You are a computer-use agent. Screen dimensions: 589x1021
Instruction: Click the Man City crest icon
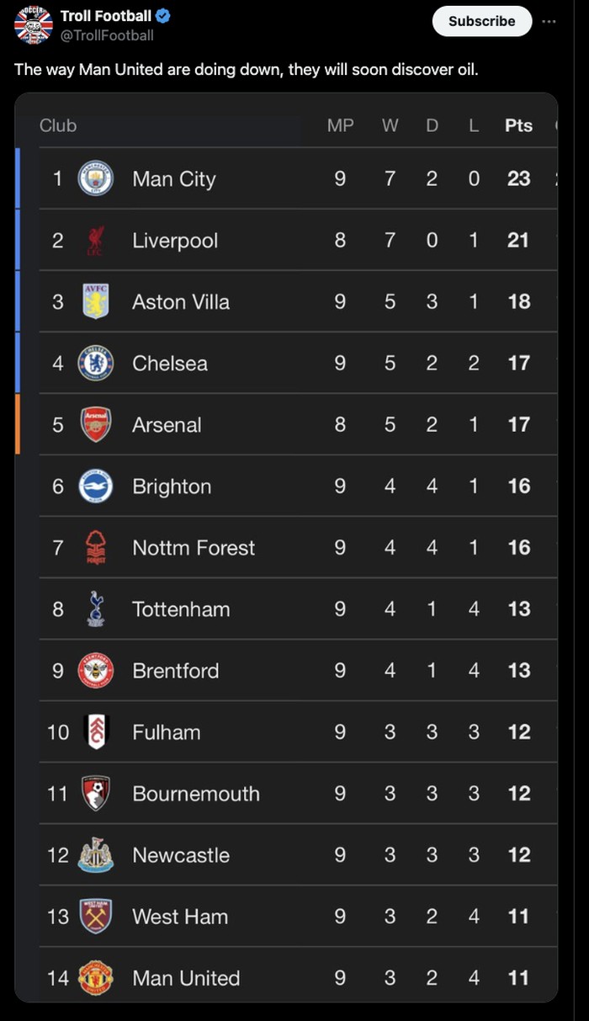pyautogui.click(x=96, y=178)
